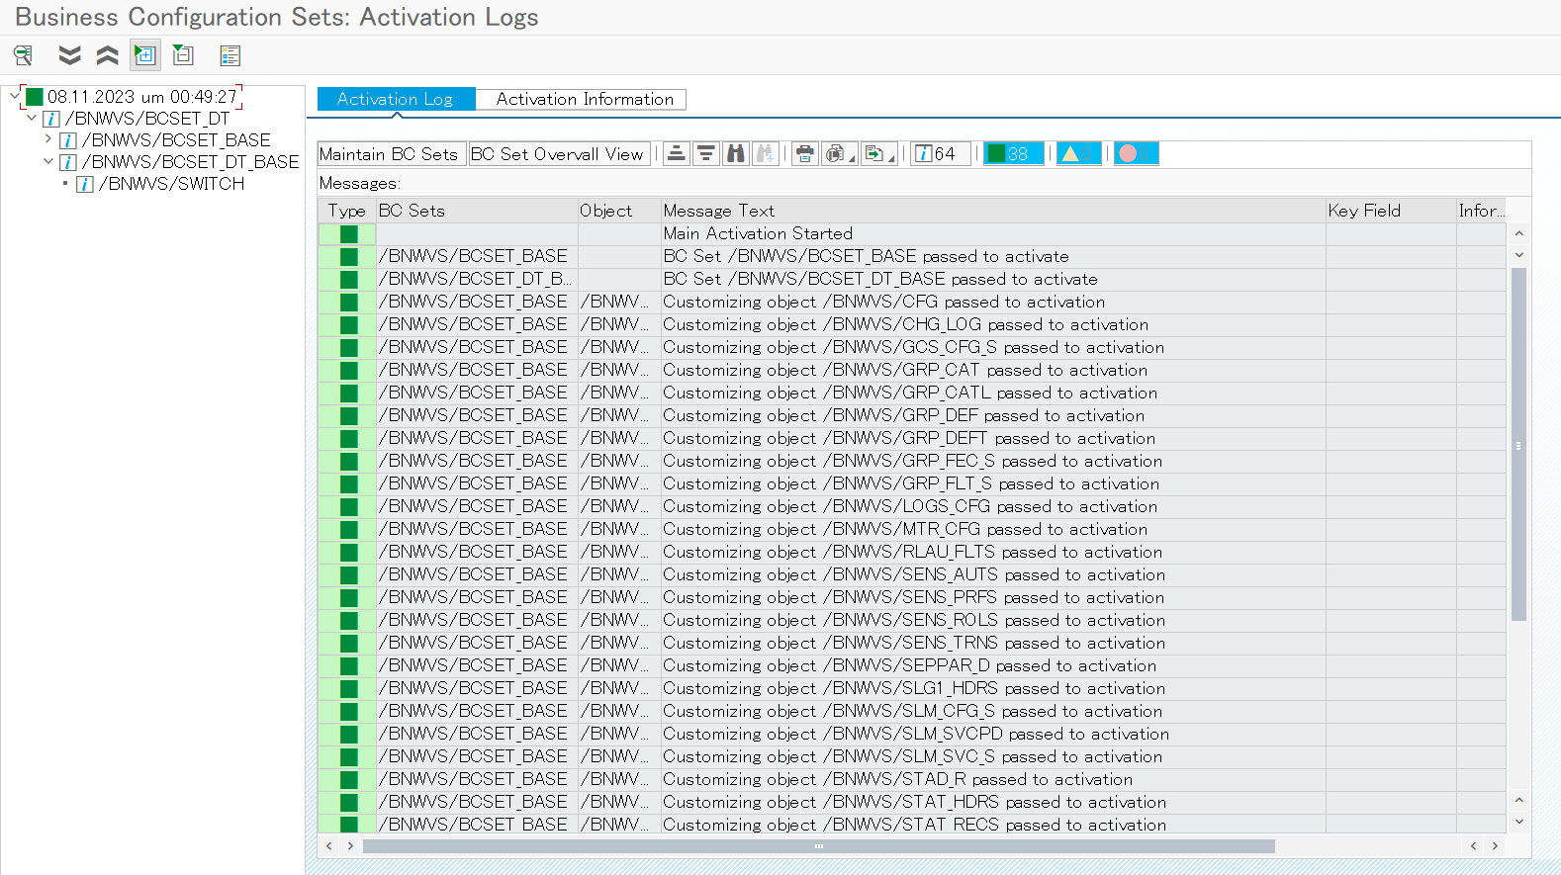
Task: Print the message list
Action: (x=805, y=153)
